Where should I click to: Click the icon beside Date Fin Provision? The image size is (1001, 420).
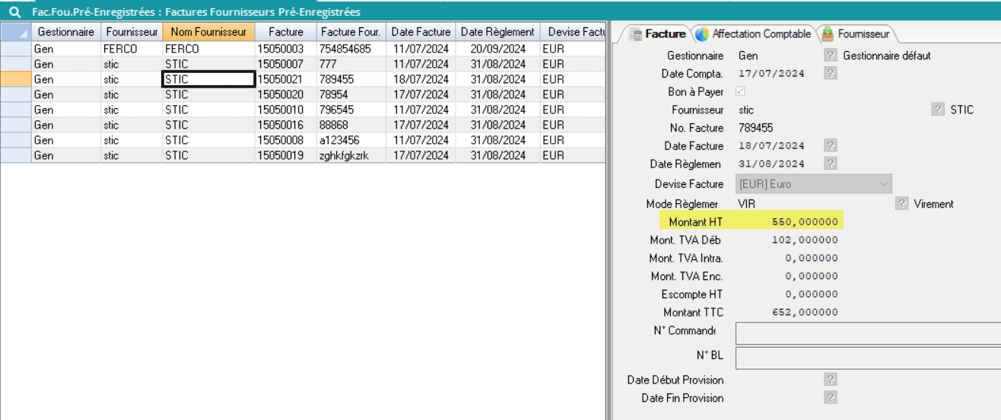point(831,398)
